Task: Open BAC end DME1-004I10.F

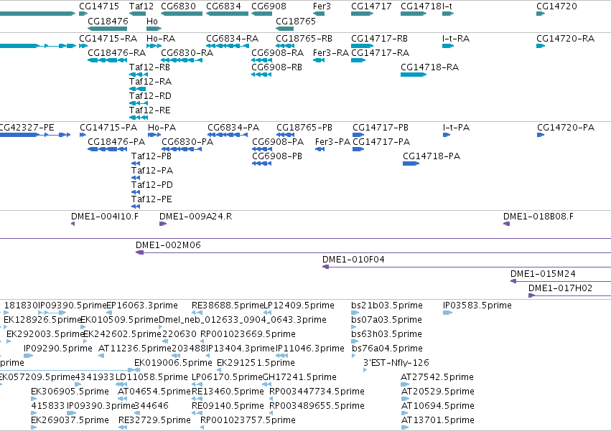Action: [x=104, y=217]
